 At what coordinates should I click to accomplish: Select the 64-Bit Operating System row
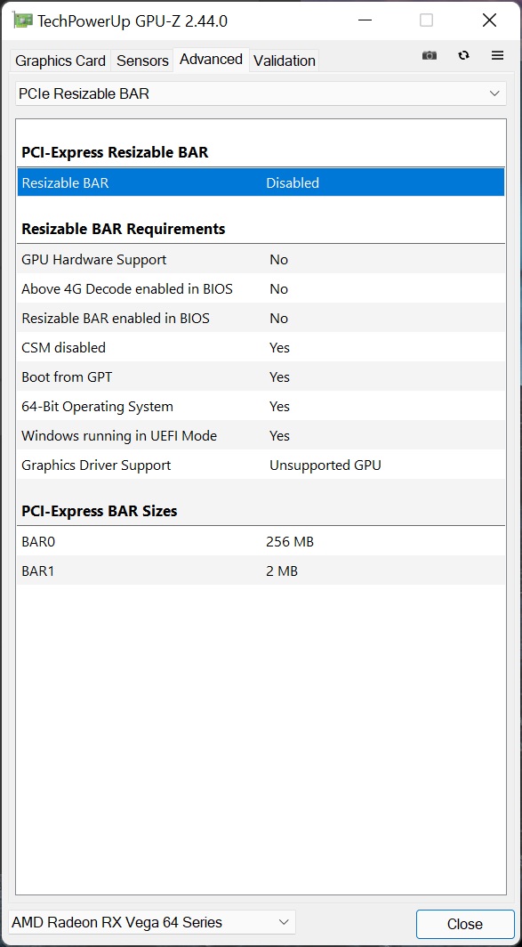coord(261,407)
